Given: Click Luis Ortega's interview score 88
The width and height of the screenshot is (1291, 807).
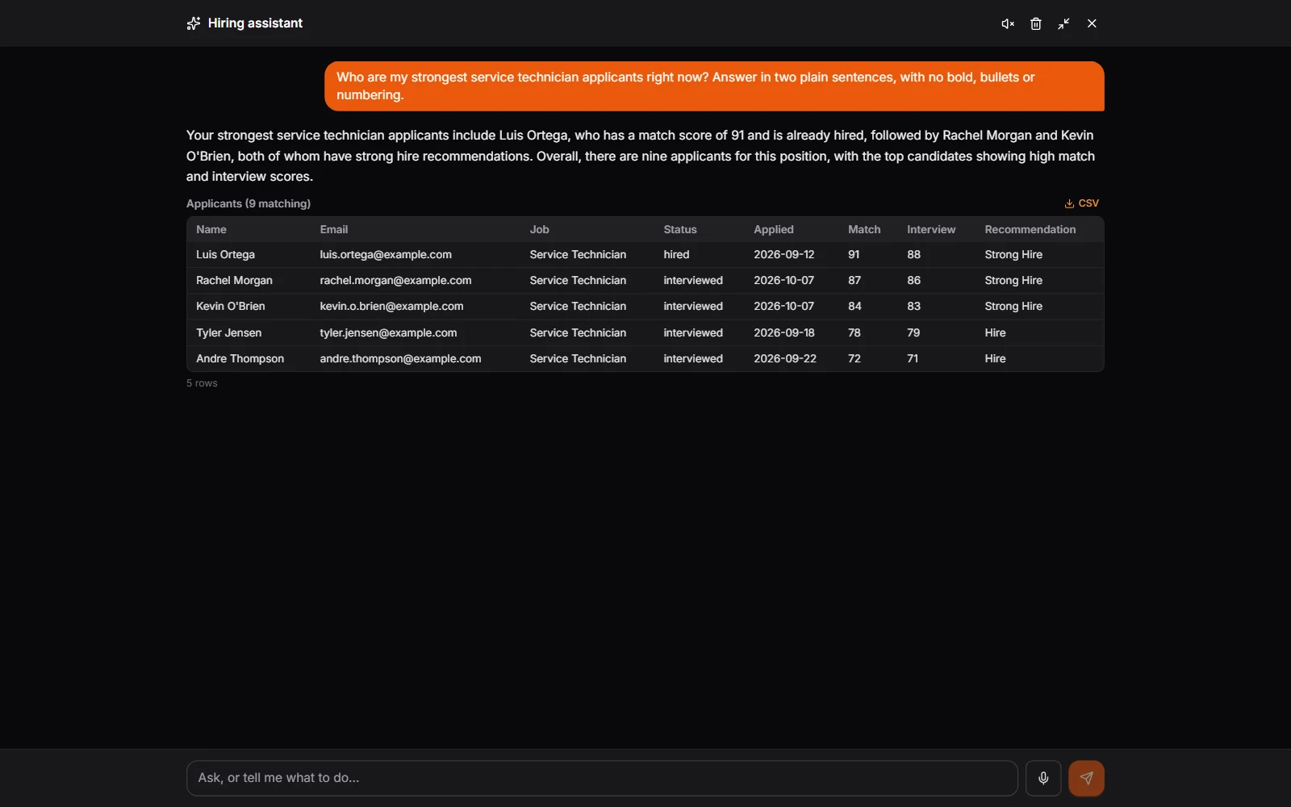Looking at the screenshot, I should [913, 254].
